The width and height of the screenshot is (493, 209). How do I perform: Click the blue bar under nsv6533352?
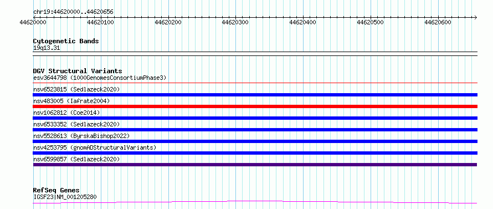(255, 130)
